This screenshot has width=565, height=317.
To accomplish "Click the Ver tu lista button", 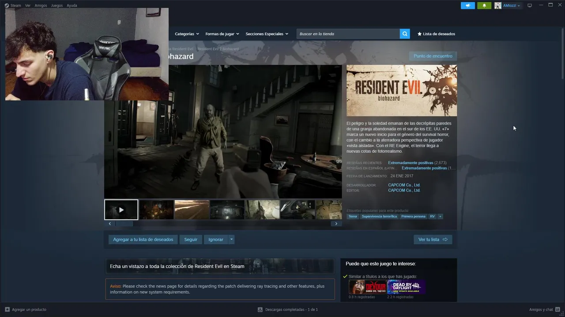I will click(433, 240).
